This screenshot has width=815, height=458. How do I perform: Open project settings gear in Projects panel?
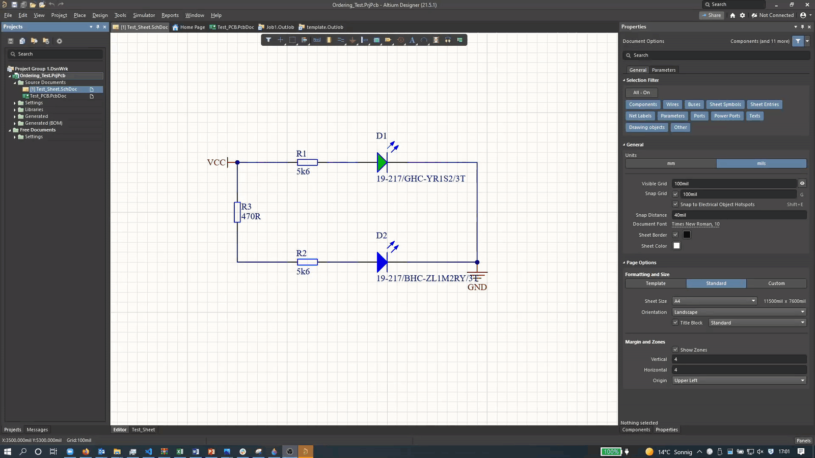coord(59,41)
